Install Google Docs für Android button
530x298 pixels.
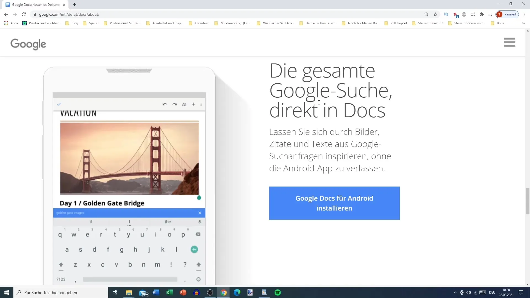coord(334,203)
